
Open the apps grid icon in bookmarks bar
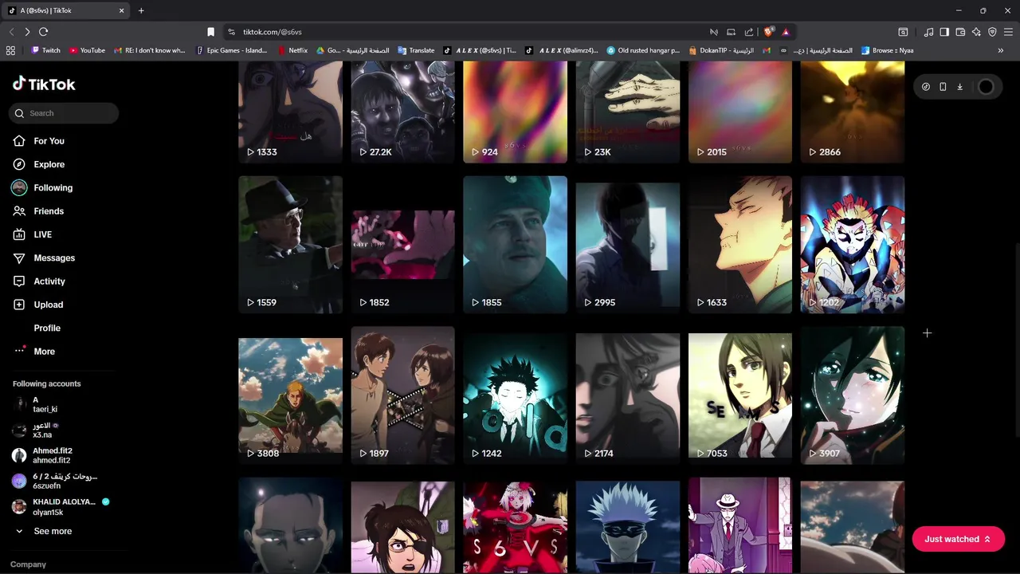tap(10, 50)
